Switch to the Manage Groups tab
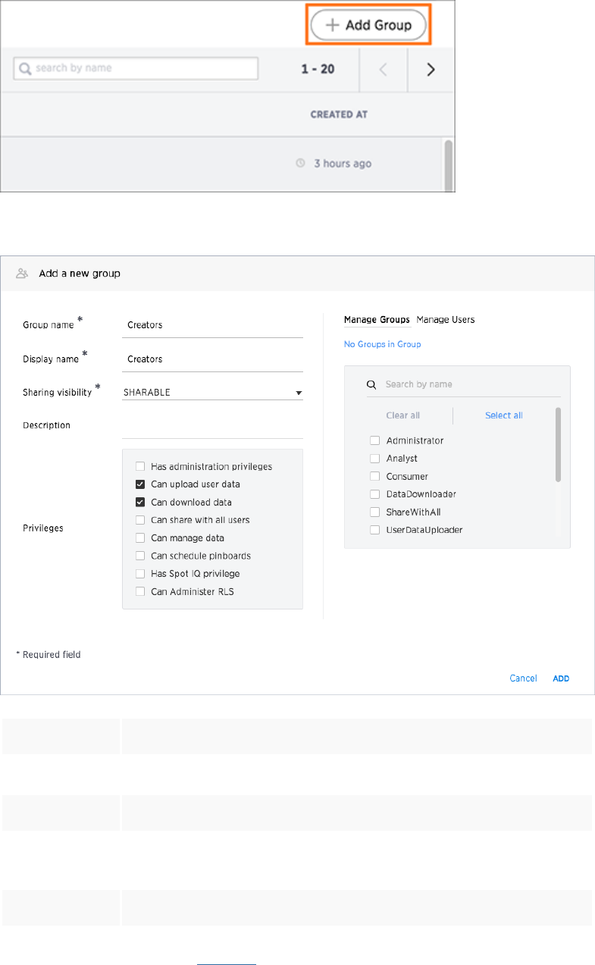 377,320
